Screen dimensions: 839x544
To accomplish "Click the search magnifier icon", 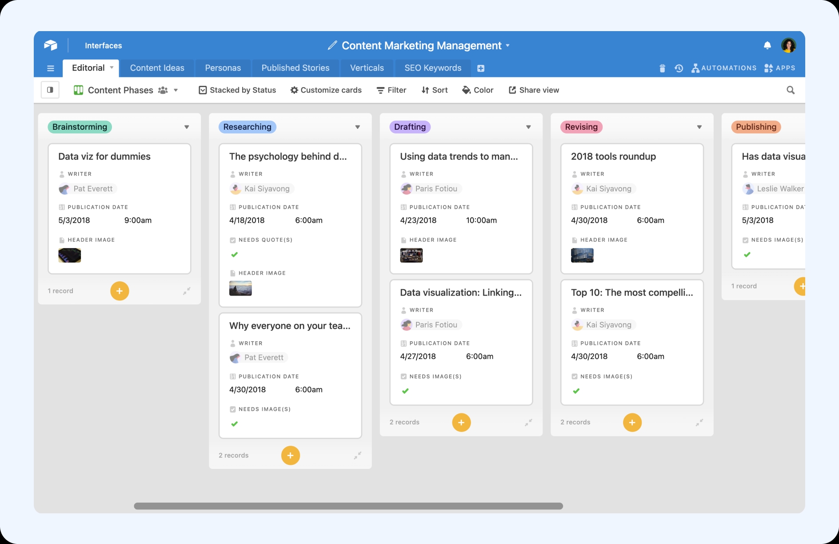I will tap(791, 90).
